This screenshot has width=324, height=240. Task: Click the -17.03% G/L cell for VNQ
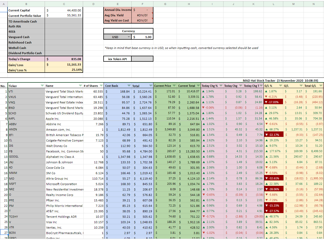pos(273,102)
